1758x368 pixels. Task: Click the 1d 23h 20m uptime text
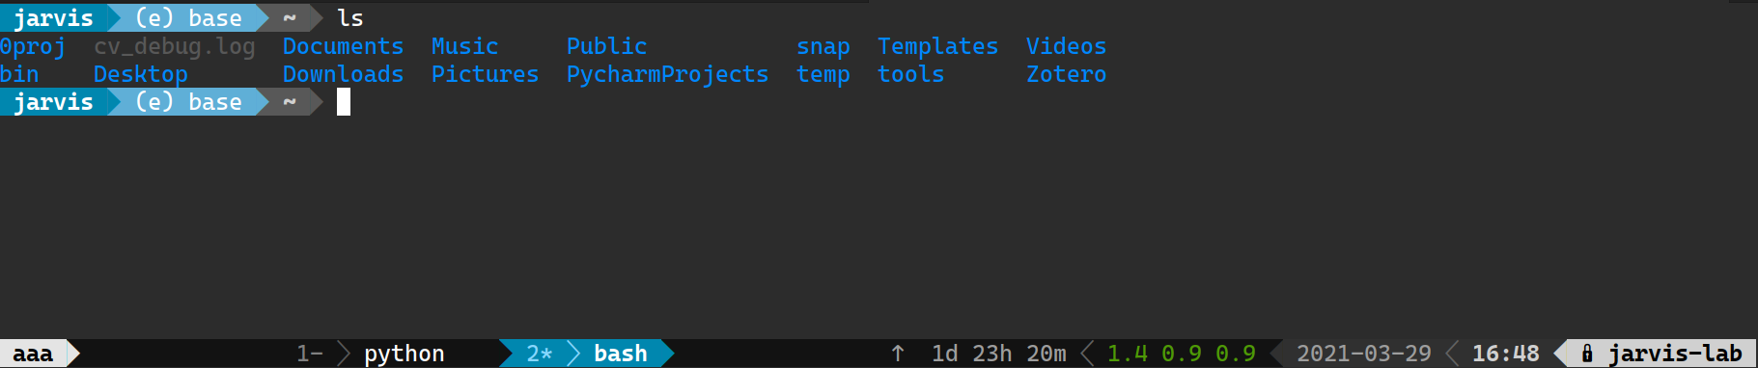pyautogui.click(x=998, y=354)
